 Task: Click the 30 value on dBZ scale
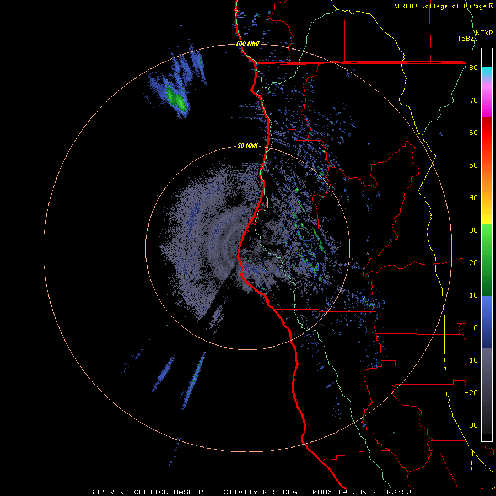coord(473,230)
